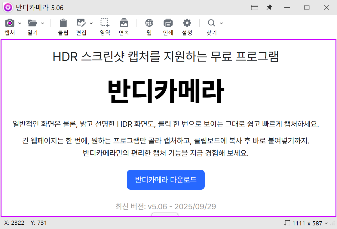Toggle the pin always-on-top icon

tap(269, 8)
